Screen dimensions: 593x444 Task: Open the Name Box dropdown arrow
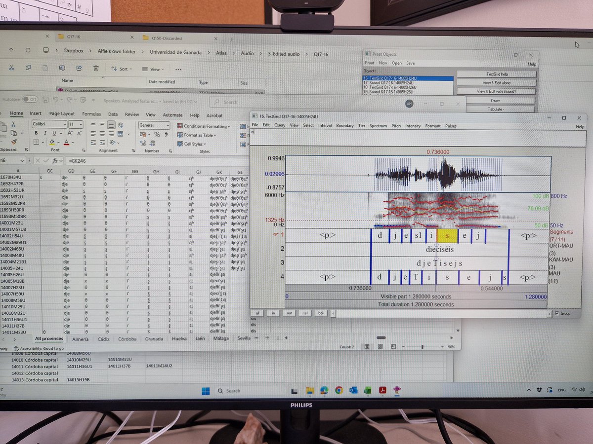22,160
